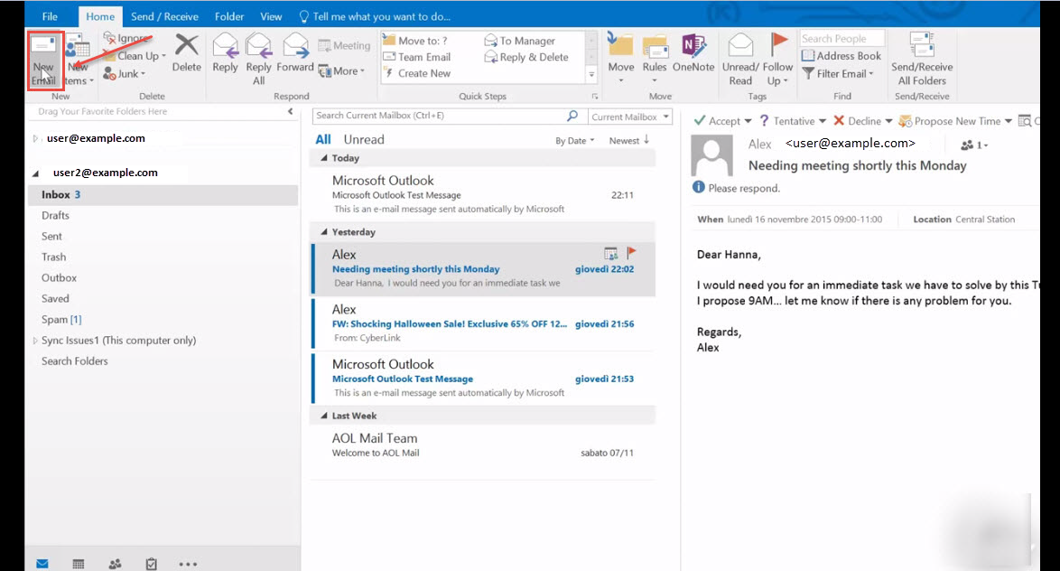Viewport: 1060px width, 571px height.
Task: Open the View tab
Action: [271, 15]
